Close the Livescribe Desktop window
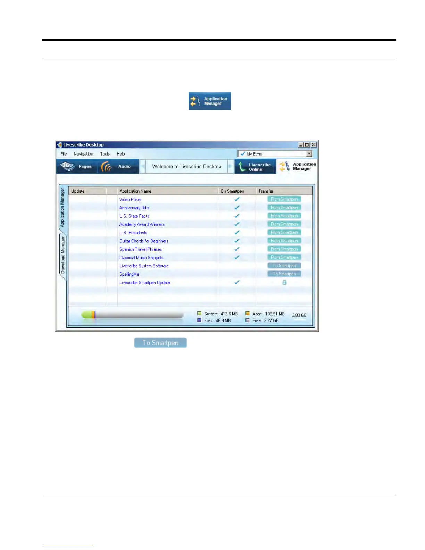Viewport: 425px width, 550px height. 314,145
